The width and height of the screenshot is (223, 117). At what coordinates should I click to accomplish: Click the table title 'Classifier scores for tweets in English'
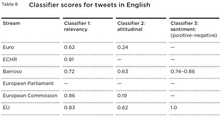[x=90, y=5]
